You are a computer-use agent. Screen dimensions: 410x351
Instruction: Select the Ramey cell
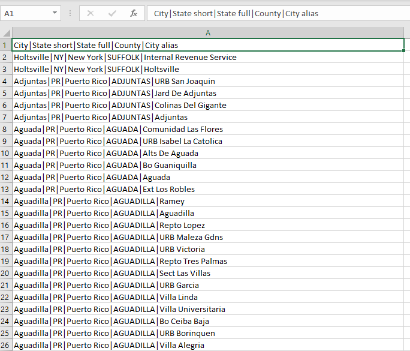click(208, 201)
